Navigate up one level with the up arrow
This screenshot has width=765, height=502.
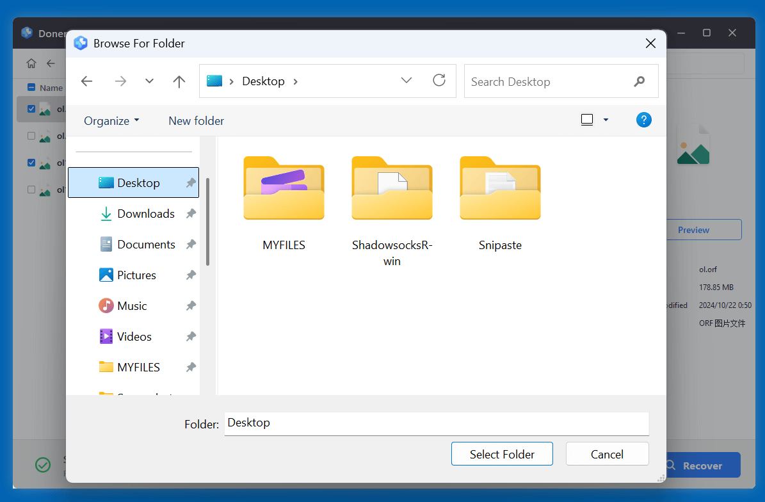point(179,81)
